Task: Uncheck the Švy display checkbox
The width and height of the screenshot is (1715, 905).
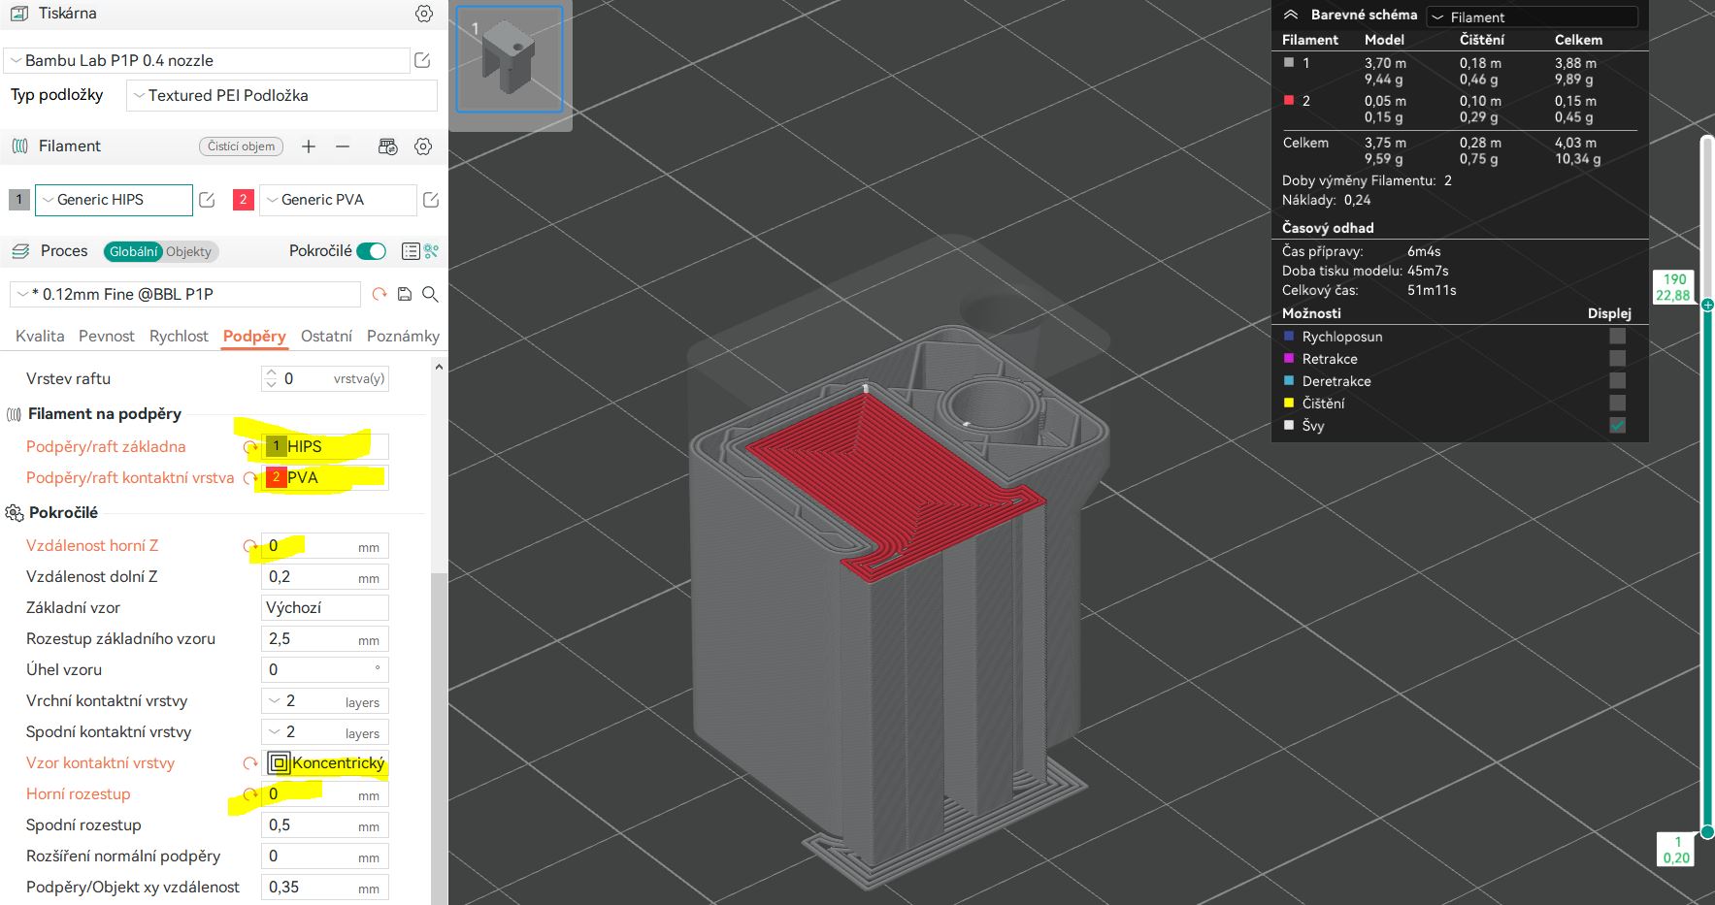Action: pyautogui.click(x=1617, y=426)
